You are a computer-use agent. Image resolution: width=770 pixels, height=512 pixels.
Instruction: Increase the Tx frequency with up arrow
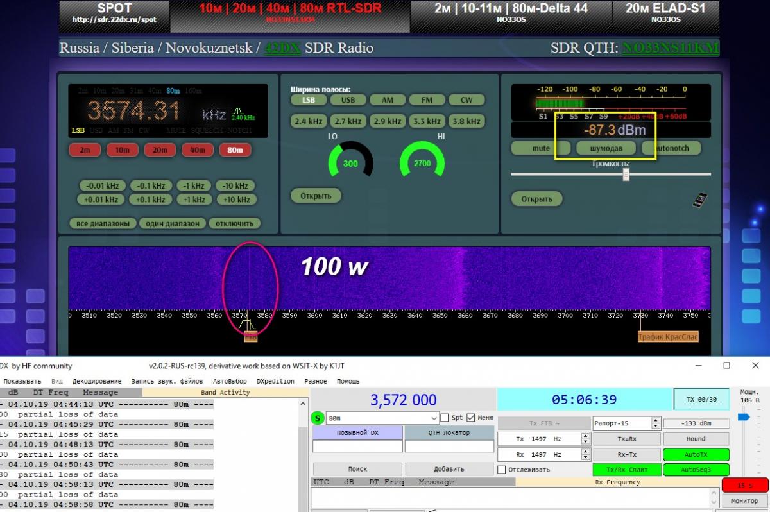pos(585,436)
